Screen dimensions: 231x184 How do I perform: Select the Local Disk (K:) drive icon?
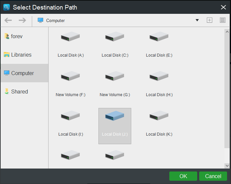[x=159, y=115]
